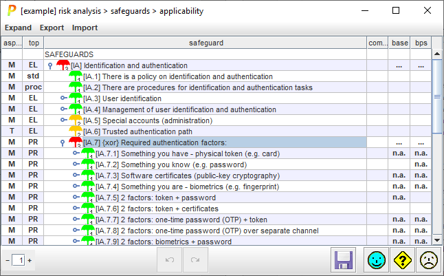Collapse the [IA] Identification and authentication node
444x276 pixels.
pos(50,65)
